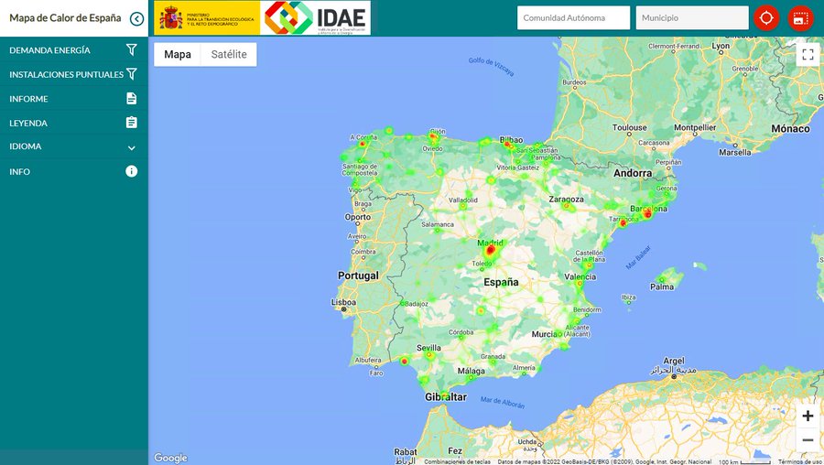Click the Murcia label on map
The image size is (824, 465).
(544, 334)
